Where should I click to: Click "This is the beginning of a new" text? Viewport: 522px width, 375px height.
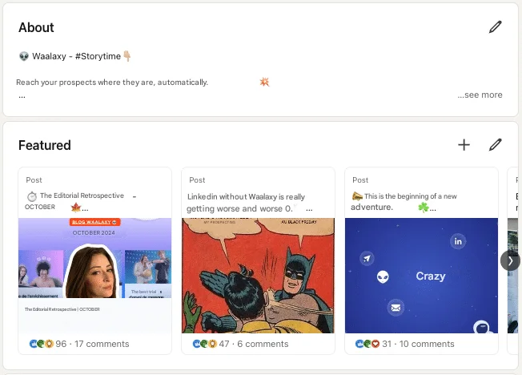pos(411,196)
